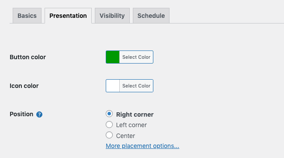The height and width of the screenshot is (158, 284).
Task: Open the More placement options link
Action: 142,146
